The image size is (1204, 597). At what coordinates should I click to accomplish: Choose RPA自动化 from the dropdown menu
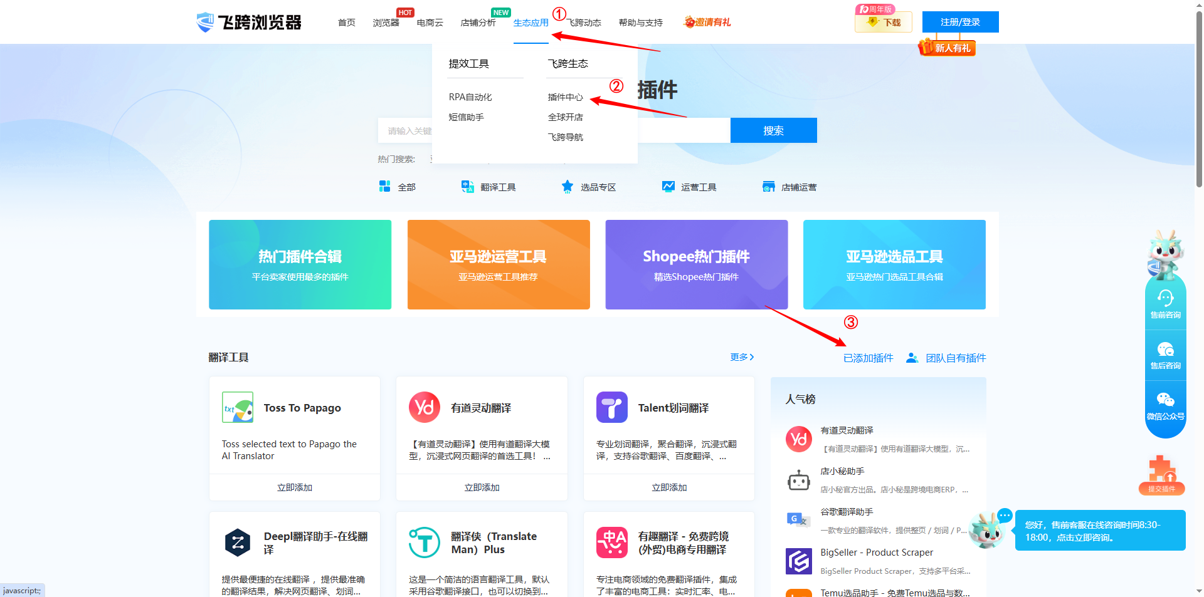[470, 97]
